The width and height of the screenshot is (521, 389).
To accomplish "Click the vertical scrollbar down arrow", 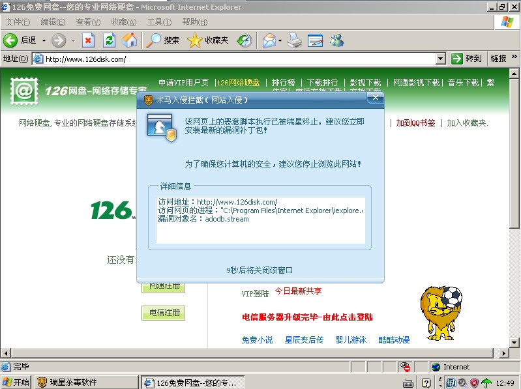I will [x=514, y=342].
